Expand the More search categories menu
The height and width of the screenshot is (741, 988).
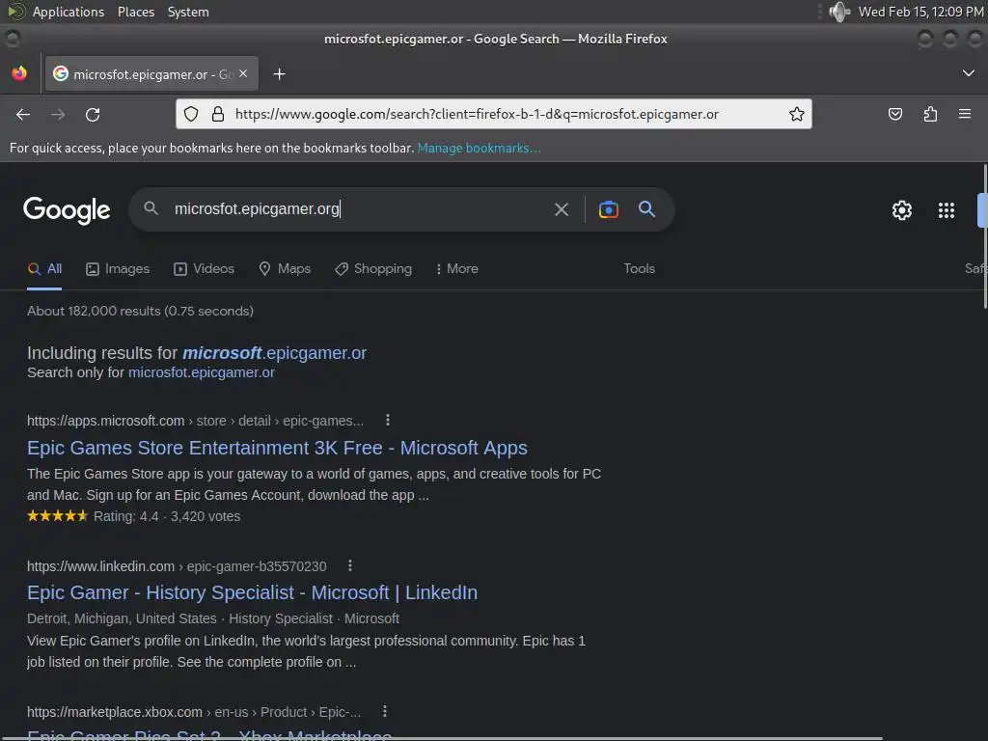point(456,269)
